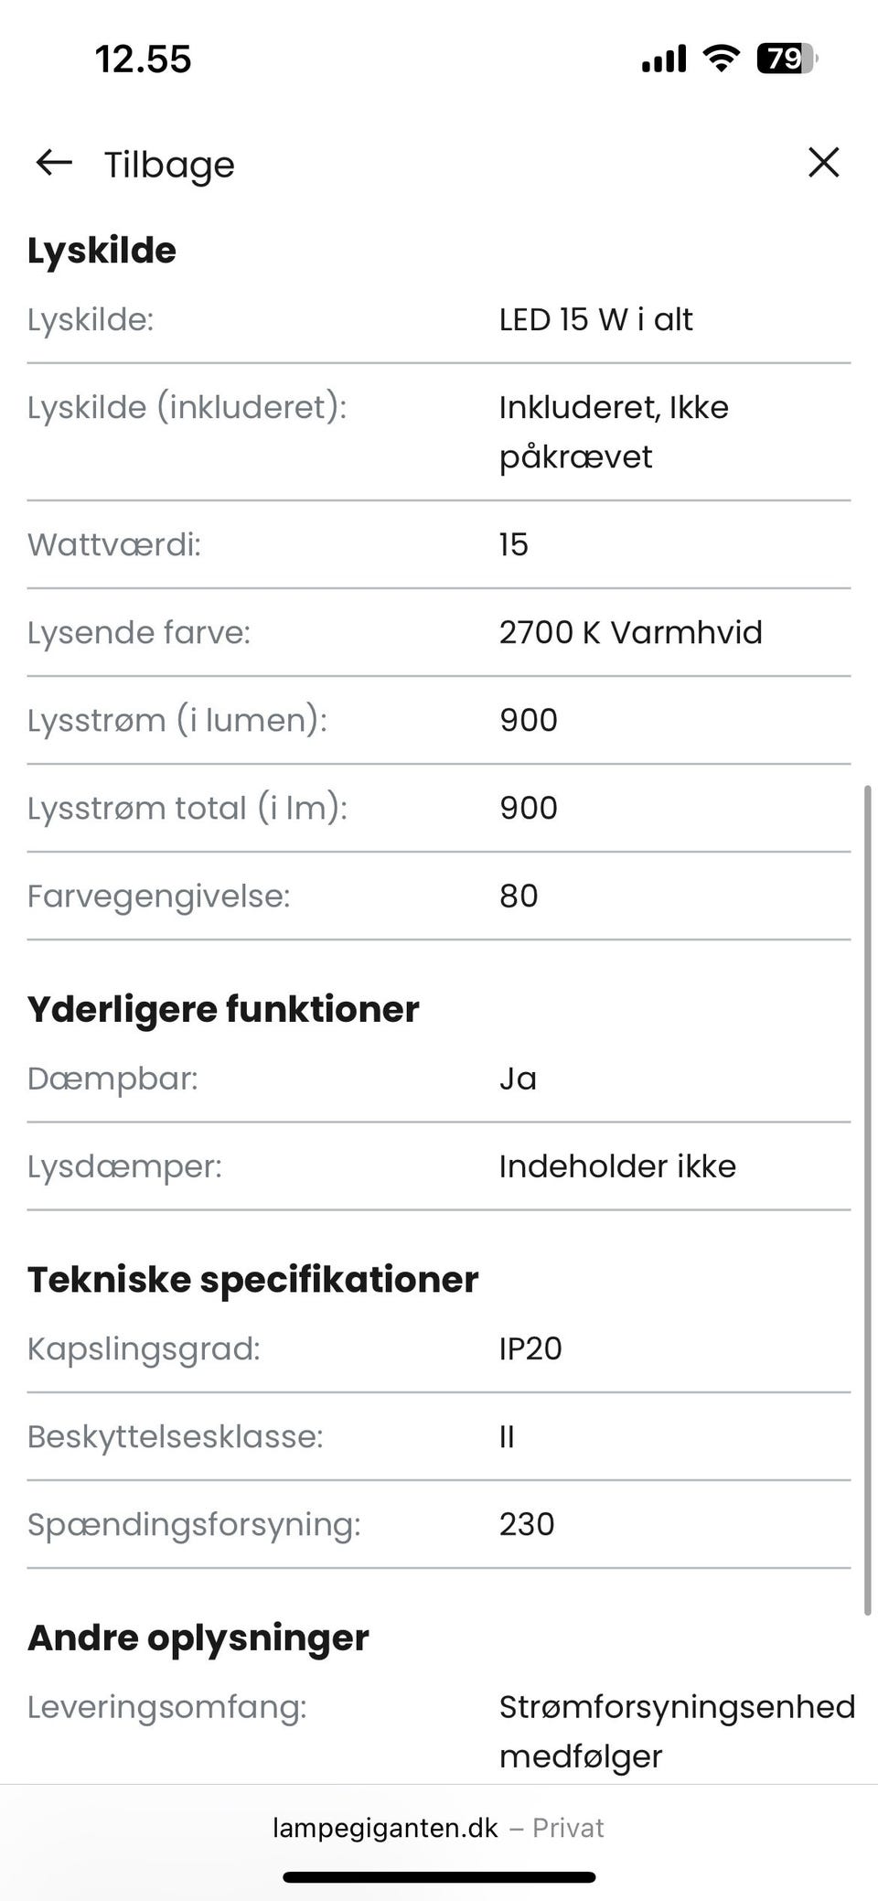Tap the lampegiganten.dk address bar
This screenshot has width=878, height=1901.
pos(437,1828)
